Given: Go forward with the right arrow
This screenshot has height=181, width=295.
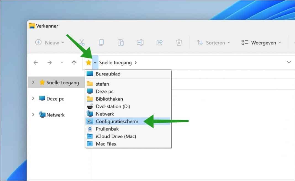Looking at the screenshot, I should (49, 63).
